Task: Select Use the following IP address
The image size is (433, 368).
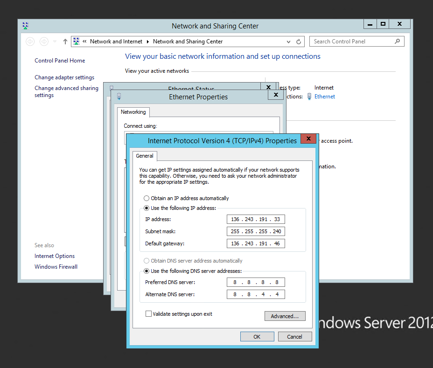Action: point(180,208)
